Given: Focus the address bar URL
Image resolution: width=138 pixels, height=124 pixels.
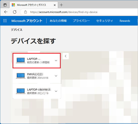Looking at the screenshot, I should (64, 12).
